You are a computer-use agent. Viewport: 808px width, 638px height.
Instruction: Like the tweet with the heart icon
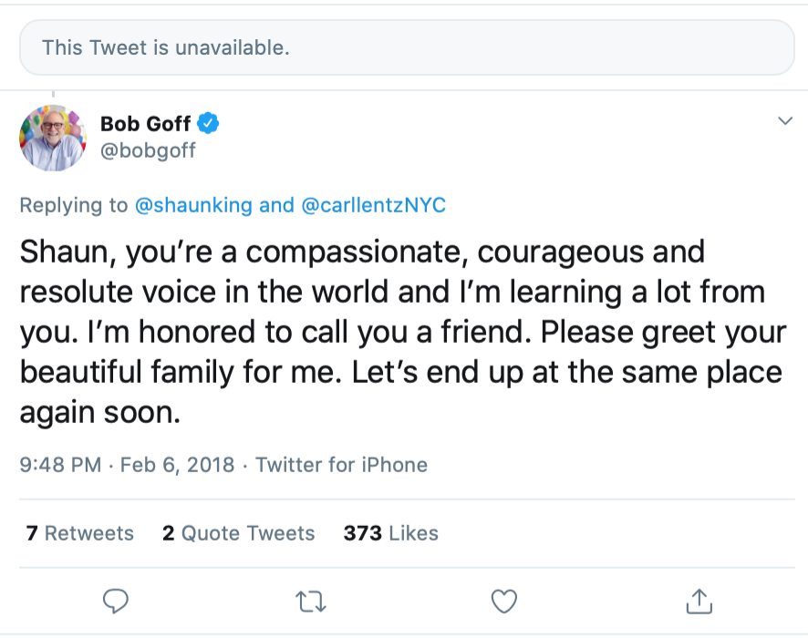(x=504, y=601)
